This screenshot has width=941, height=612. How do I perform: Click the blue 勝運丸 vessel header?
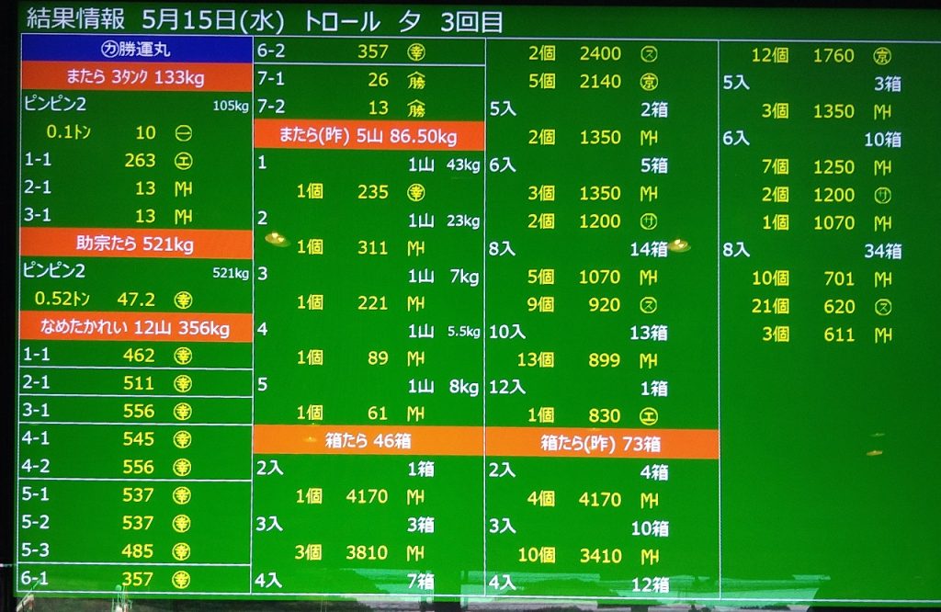[135, 50]
